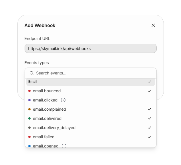Click the Endpoint URL input field
181x165 pixels.
pyautogui.click(x=90, y=49)
